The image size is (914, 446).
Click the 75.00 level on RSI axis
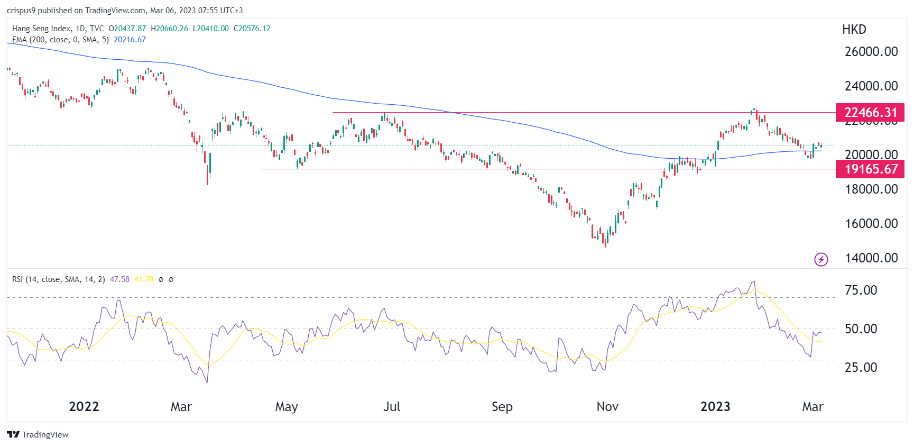point(861,290)
